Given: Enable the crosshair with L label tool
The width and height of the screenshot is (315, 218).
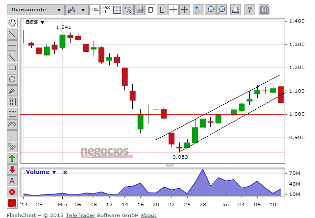Looking at the screenshot, I should (184, 10).
